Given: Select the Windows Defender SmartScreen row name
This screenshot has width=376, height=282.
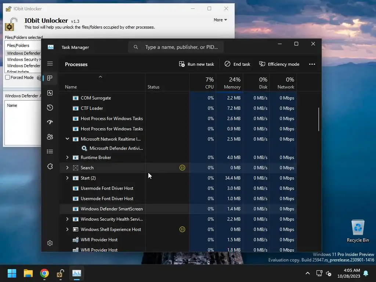Looking at the screenshot, I should point(112,209).
